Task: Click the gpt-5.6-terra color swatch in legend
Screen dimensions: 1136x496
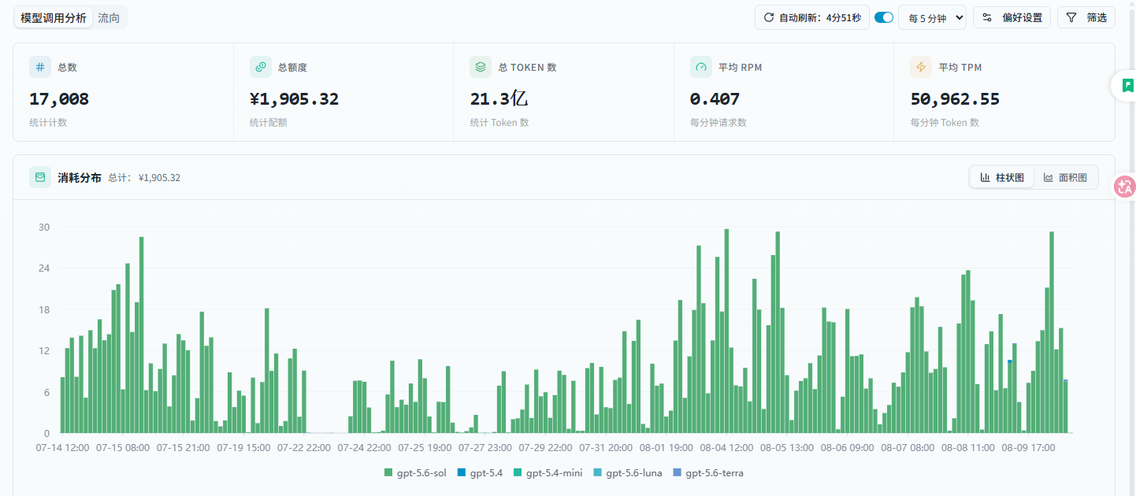Action: pos(678,473)
